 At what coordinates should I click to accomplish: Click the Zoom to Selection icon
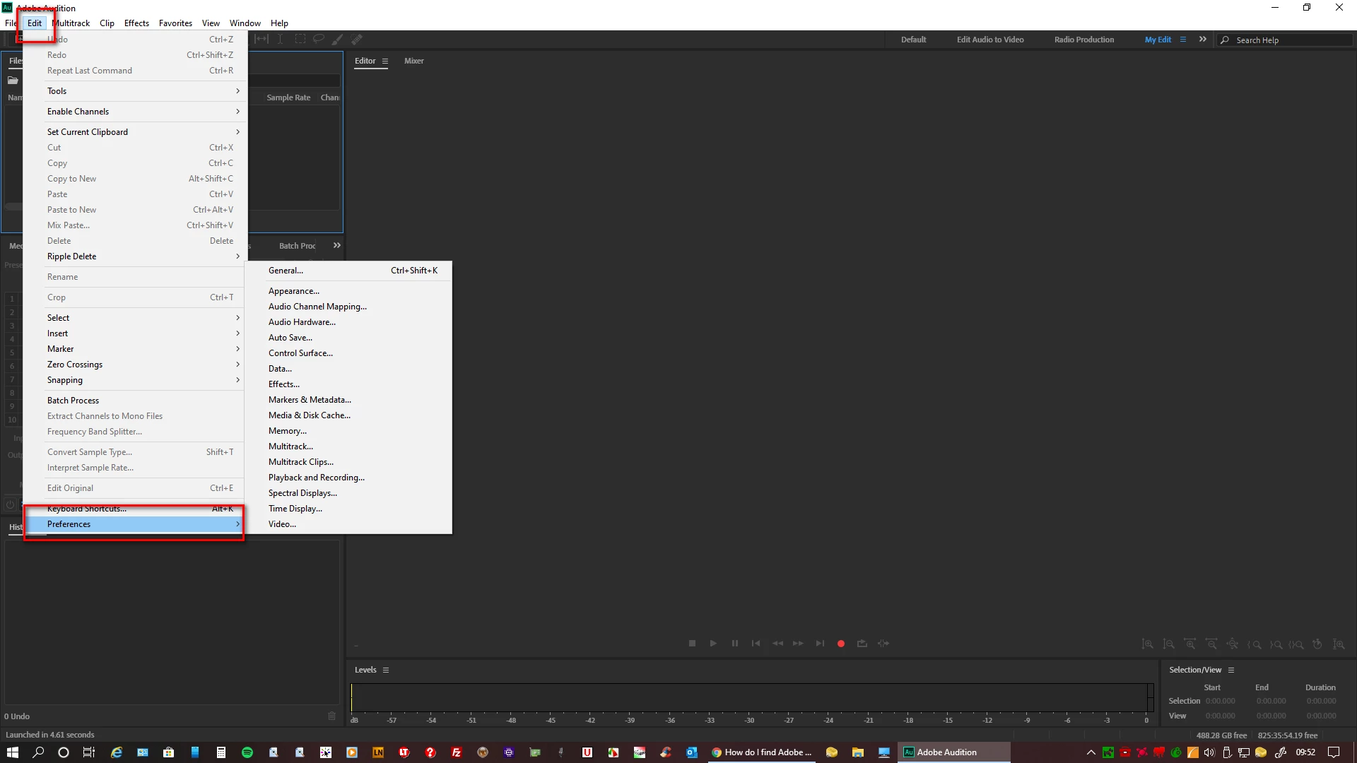1296,644
